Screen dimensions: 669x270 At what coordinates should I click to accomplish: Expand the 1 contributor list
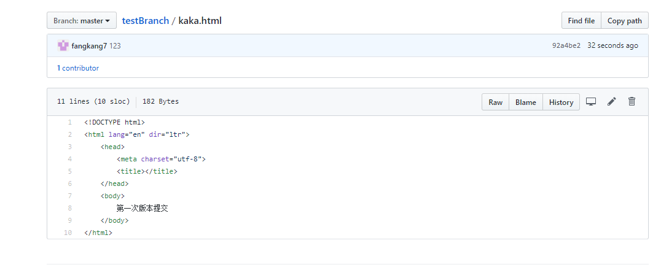pos(78,68)
